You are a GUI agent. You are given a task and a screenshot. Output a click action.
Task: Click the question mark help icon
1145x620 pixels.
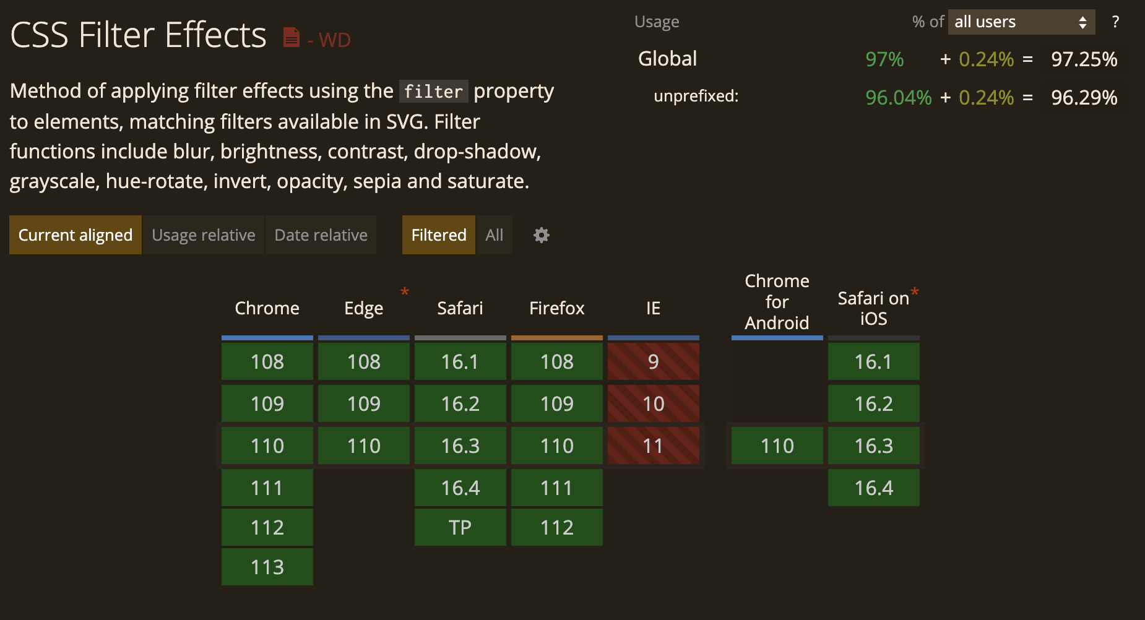tap(1115, 22)
